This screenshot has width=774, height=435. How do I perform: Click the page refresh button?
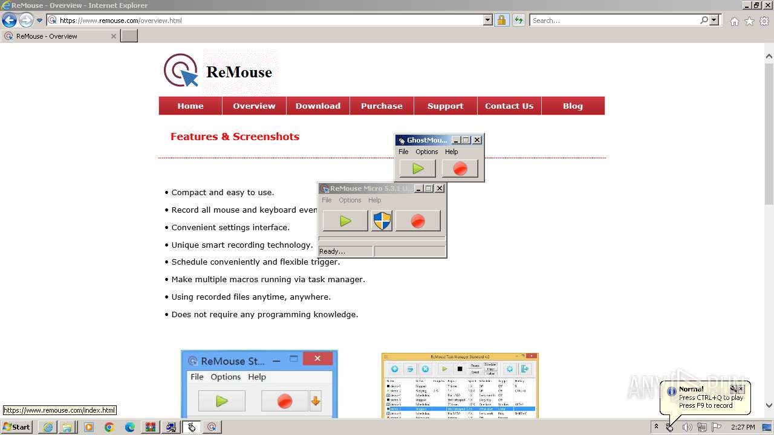pos(518,20)
